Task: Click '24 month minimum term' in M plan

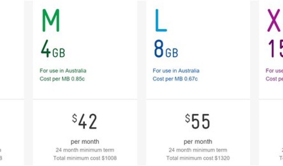Action: tap(85, 150)
